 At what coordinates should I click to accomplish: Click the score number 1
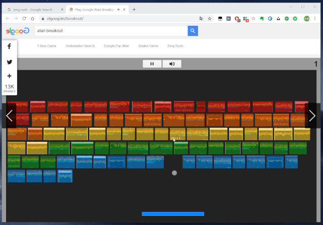315,64
